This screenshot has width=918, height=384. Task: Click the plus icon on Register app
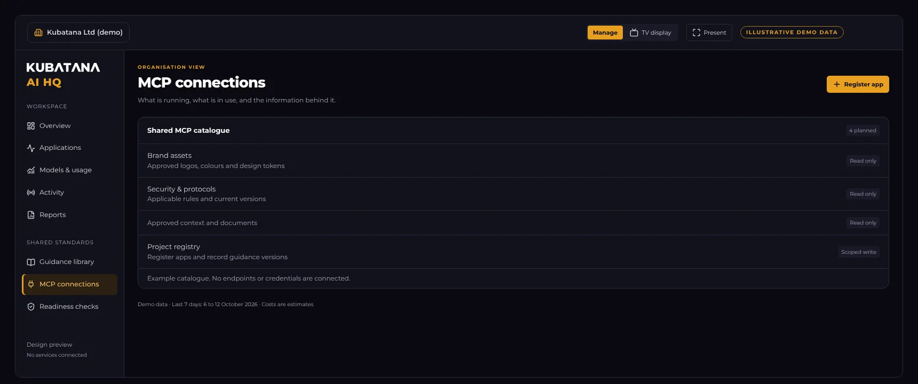click(x=837, y=84)
